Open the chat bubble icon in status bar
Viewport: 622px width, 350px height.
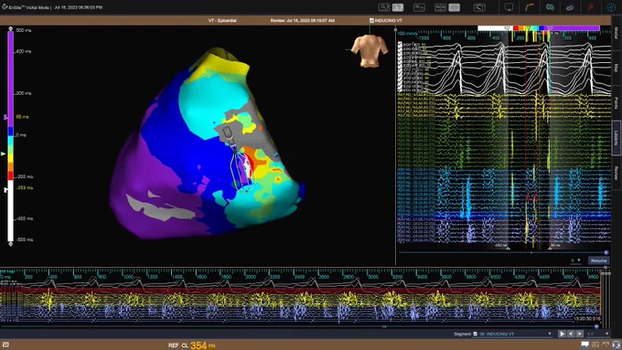[x=584, y=345]
